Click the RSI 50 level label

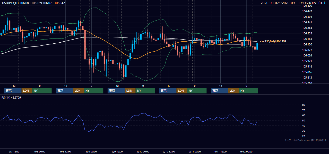304,120
